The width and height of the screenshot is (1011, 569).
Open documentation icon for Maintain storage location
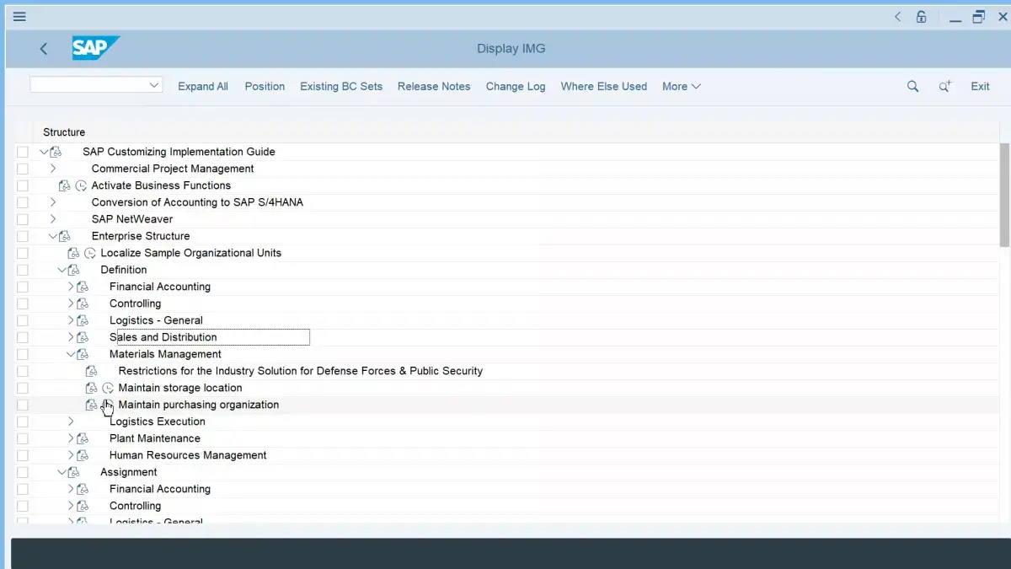[92, 388]
